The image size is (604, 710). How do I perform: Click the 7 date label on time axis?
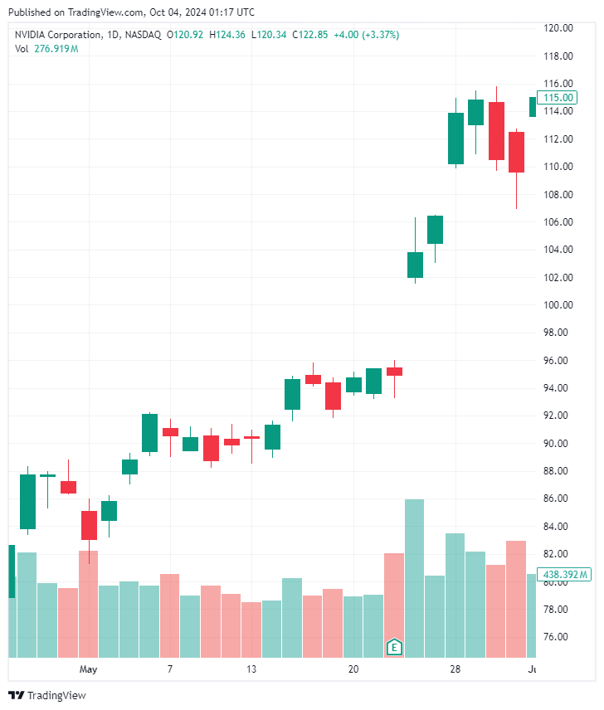coord(170,669)
